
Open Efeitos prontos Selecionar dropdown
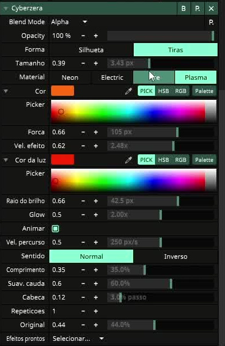pyautogui.click(x=78, y=339)
